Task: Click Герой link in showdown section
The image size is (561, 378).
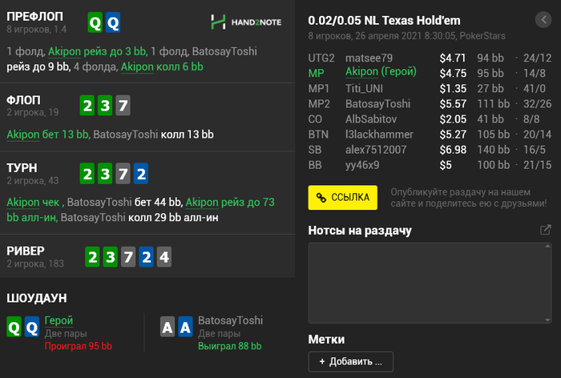Action: pyautogui.click(x=59, y=320)
